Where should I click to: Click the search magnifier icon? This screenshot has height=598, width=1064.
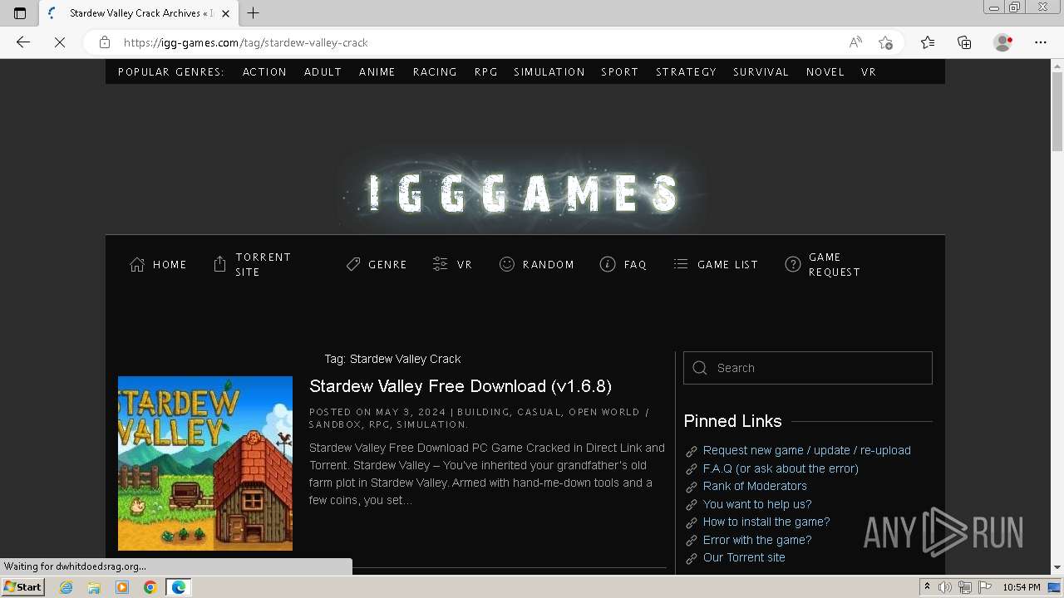pyautogui.click(x=700, y=368)
